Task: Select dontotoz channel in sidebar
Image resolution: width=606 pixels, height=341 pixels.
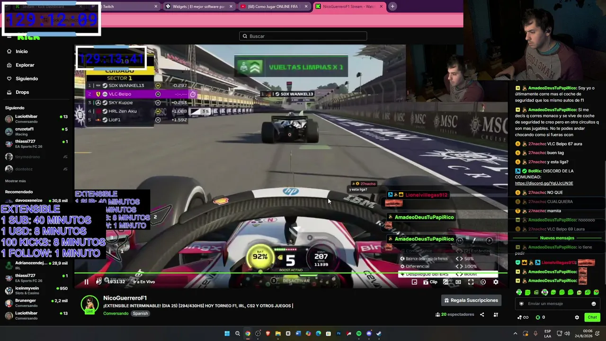Action: pyautogui.click(x=36, y=169)
